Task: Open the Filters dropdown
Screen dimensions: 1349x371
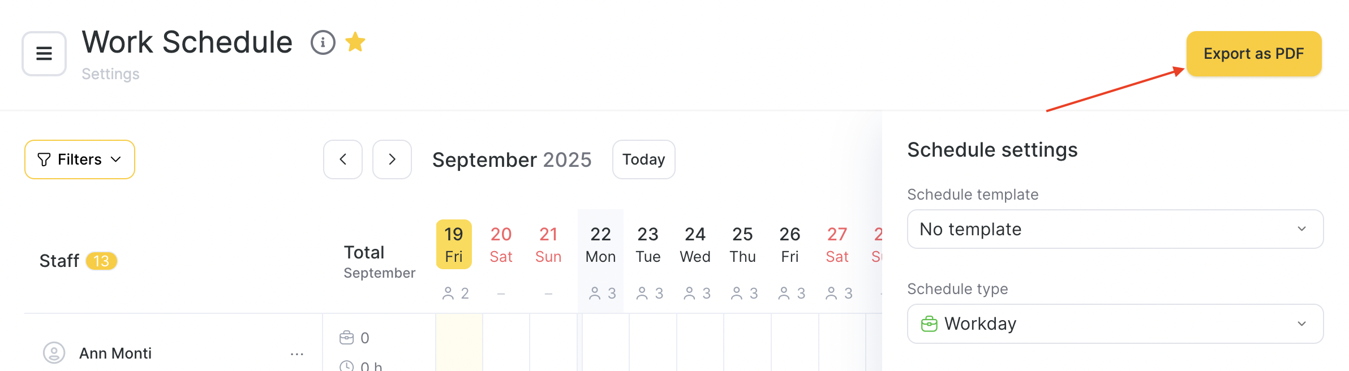Action: tap(80, 159)
